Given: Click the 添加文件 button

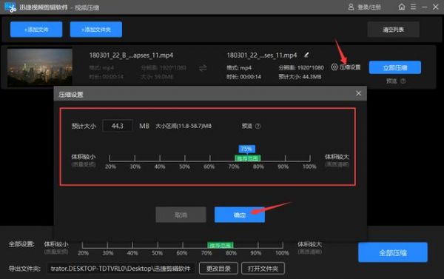Looking at the screenshot, I should pyautogui.click(x=36, y=30).
